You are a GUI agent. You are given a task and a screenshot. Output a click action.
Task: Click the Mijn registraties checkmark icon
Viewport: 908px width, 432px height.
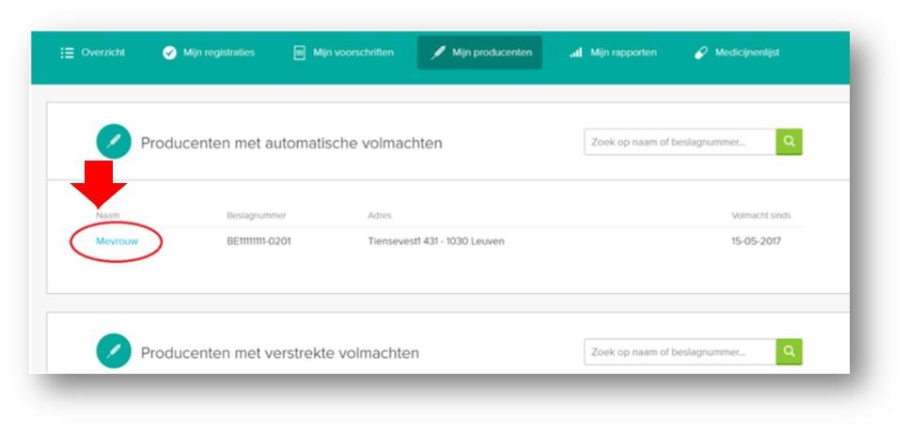pos(169,54)
